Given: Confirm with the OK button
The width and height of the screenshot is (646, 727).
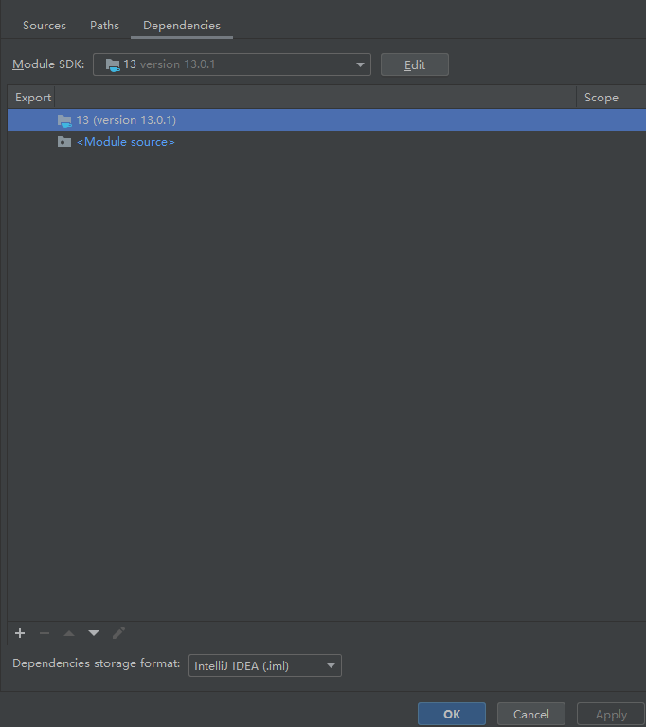Looking at the screenshot, I should [x=452, y=714].
